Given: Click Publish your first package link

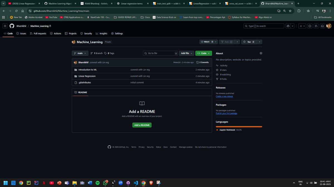Looking at the screenshot, I should pos(227,113).
